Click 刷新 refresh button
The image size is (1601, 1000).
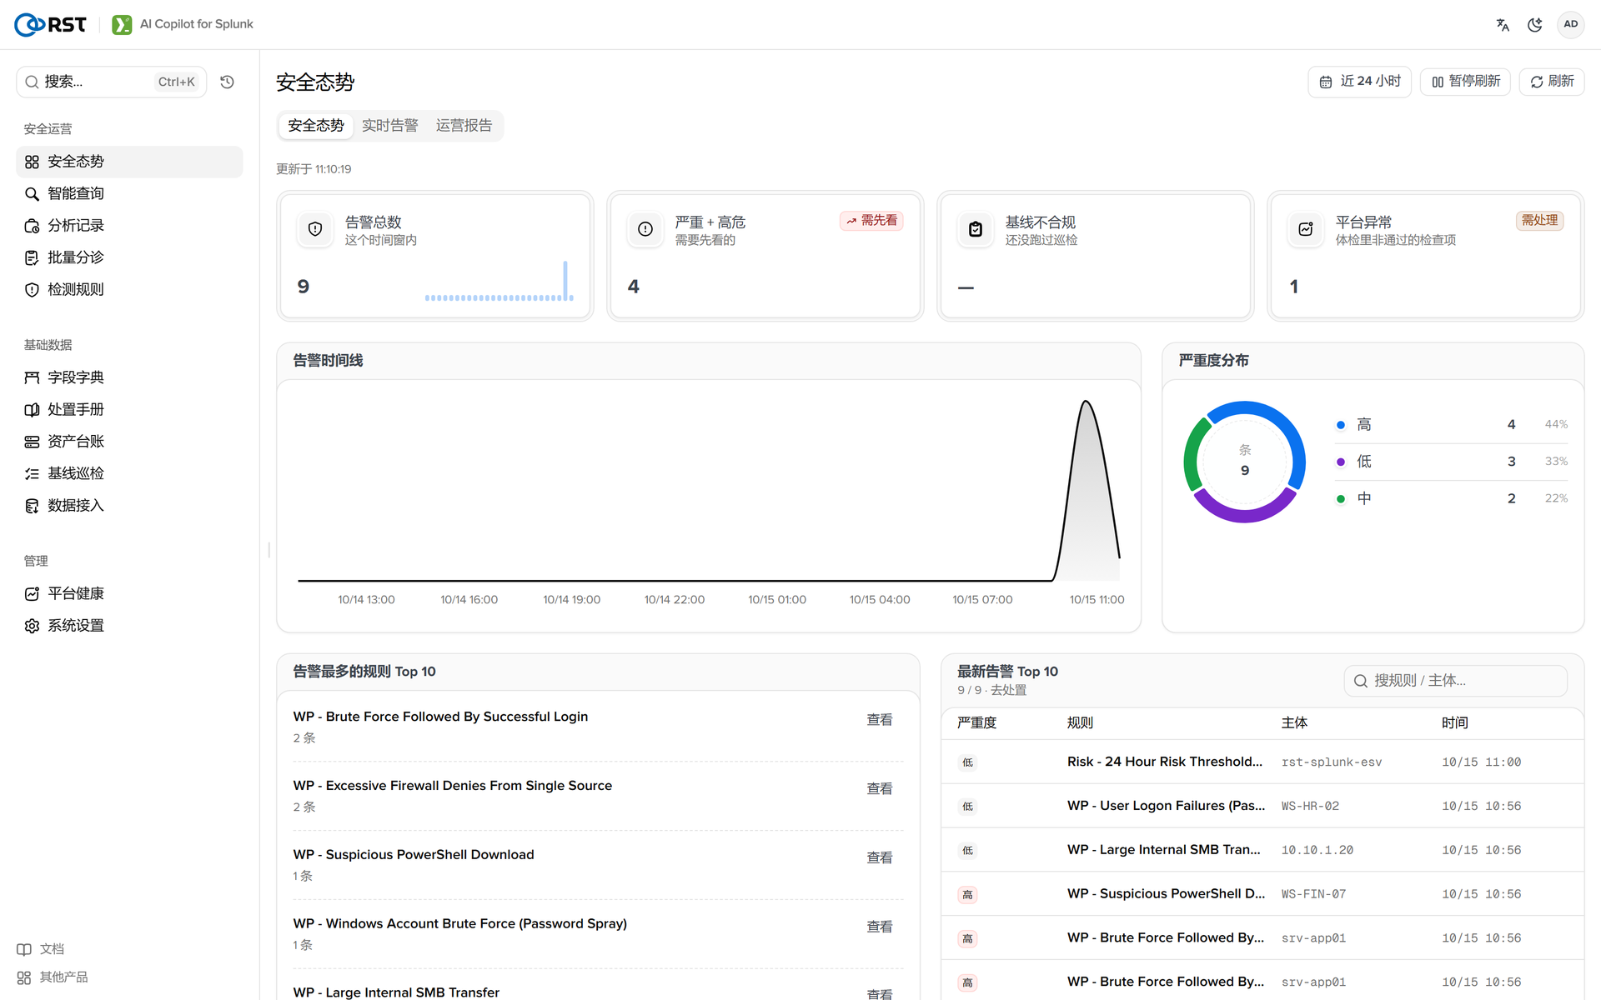[1552, 82]
